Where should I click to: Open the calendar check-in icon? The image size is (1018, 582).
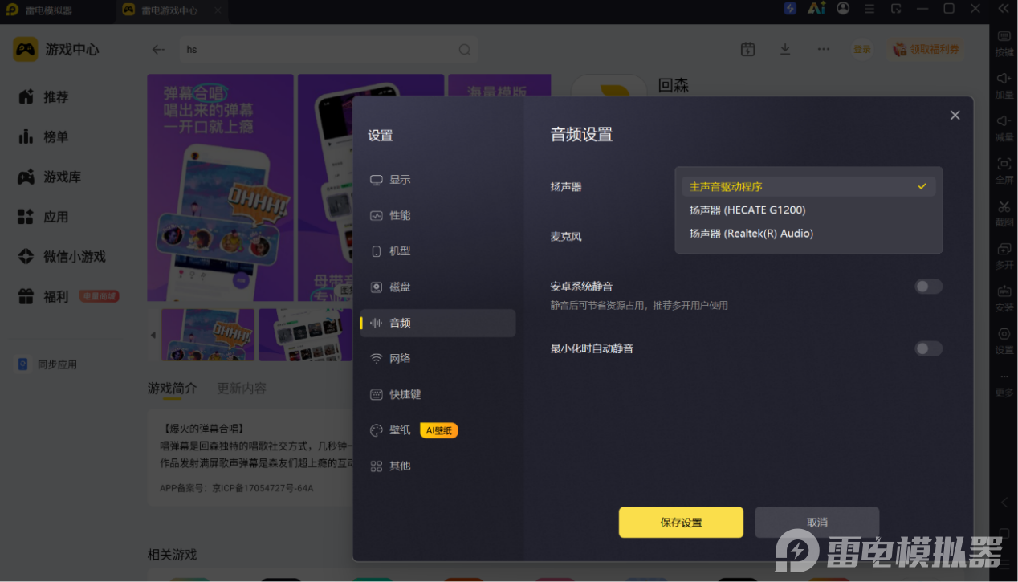[747, 49]
